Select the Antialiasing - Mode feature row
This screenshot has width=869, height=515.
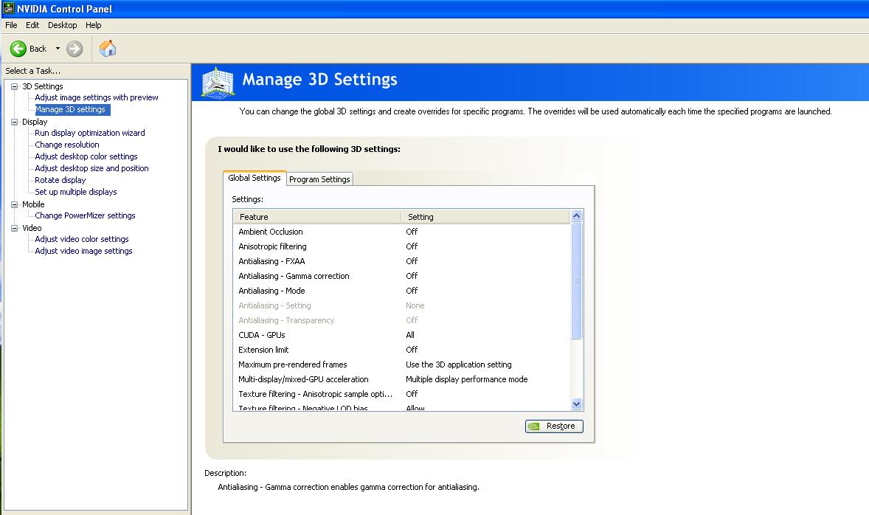click(x=402, y=291)
